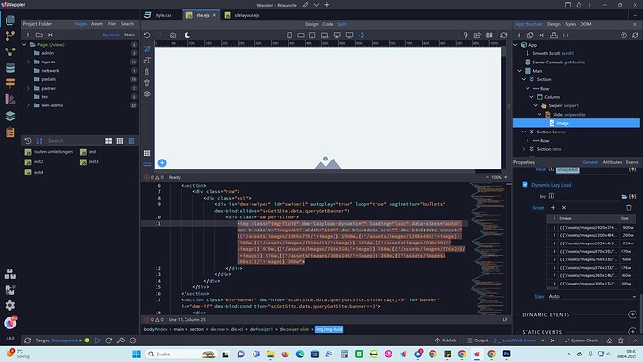This screenshot has height=362, width=643.
Task: Open the Output panel
Action: pyautogui.click(x=478, y=341)
